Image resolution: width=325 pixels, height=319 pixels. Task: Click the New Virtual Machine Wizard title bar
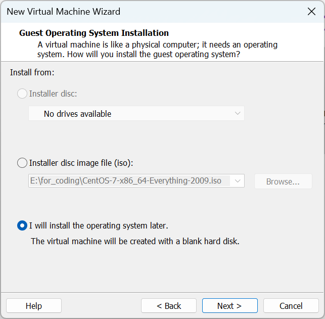(152, 11)
